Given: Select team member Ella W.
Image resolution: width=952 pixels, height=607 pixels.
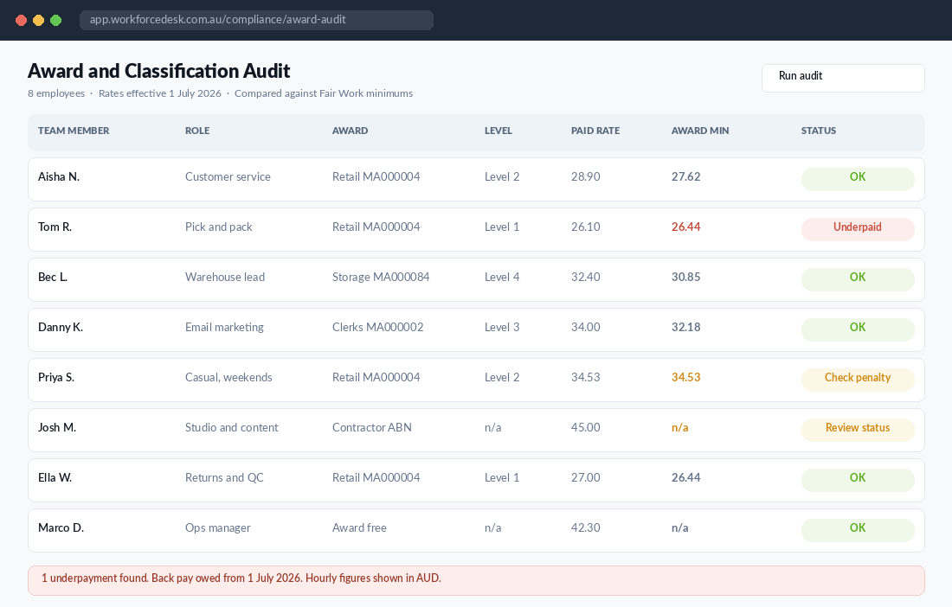Looking at the screenshot, I should pyautogui.click(x=55, y=478).
